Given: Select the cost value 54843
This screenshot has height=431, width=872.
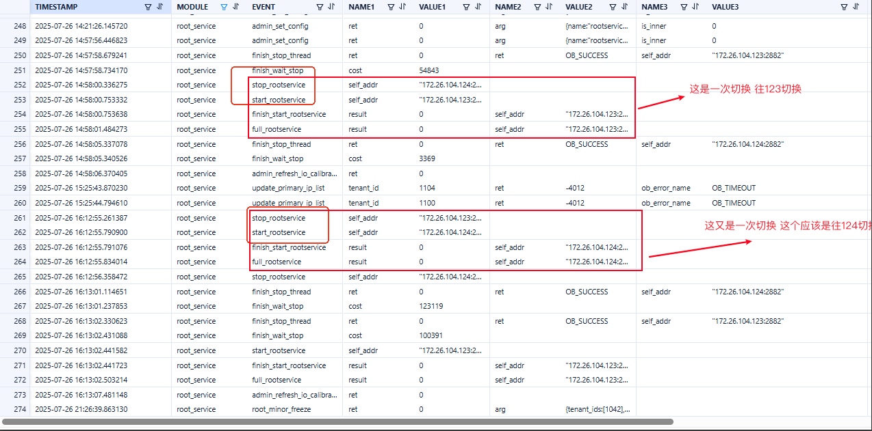Looking at the screenshot, I should (x=429, y=70).
